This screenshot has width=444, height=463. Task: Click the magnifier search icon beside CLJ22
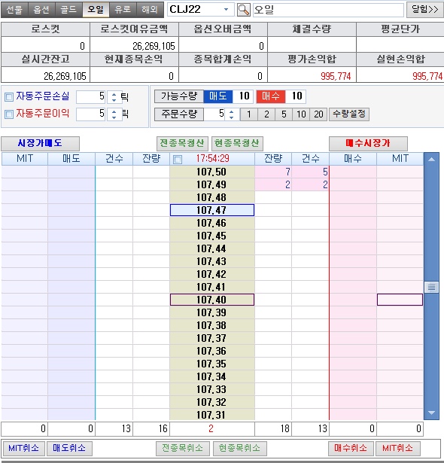pyautogui.click(x=244, y=10)
